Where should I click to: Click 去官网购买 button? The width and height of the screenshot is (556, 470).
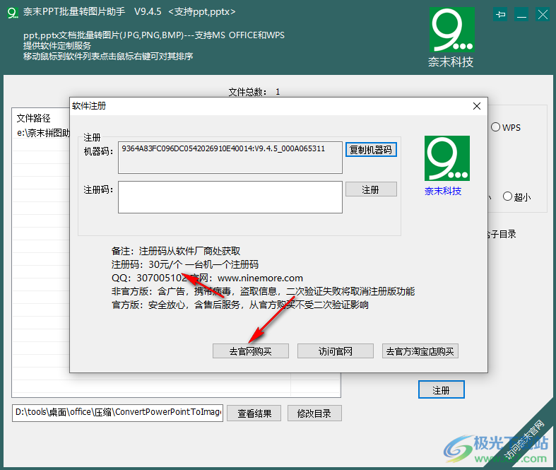click(250, 351)
